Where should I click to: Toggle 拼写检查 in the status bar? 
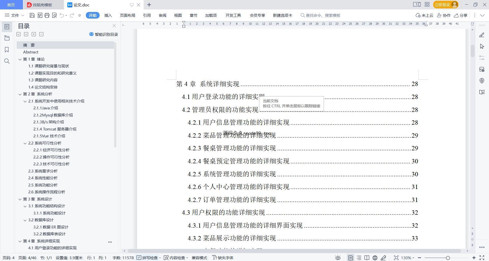point(147,258)
